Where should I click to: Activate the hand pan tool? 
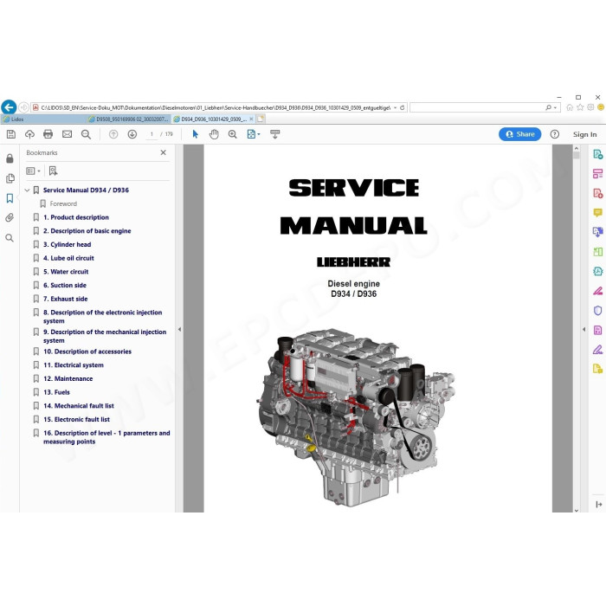click(x=214, y=134)
